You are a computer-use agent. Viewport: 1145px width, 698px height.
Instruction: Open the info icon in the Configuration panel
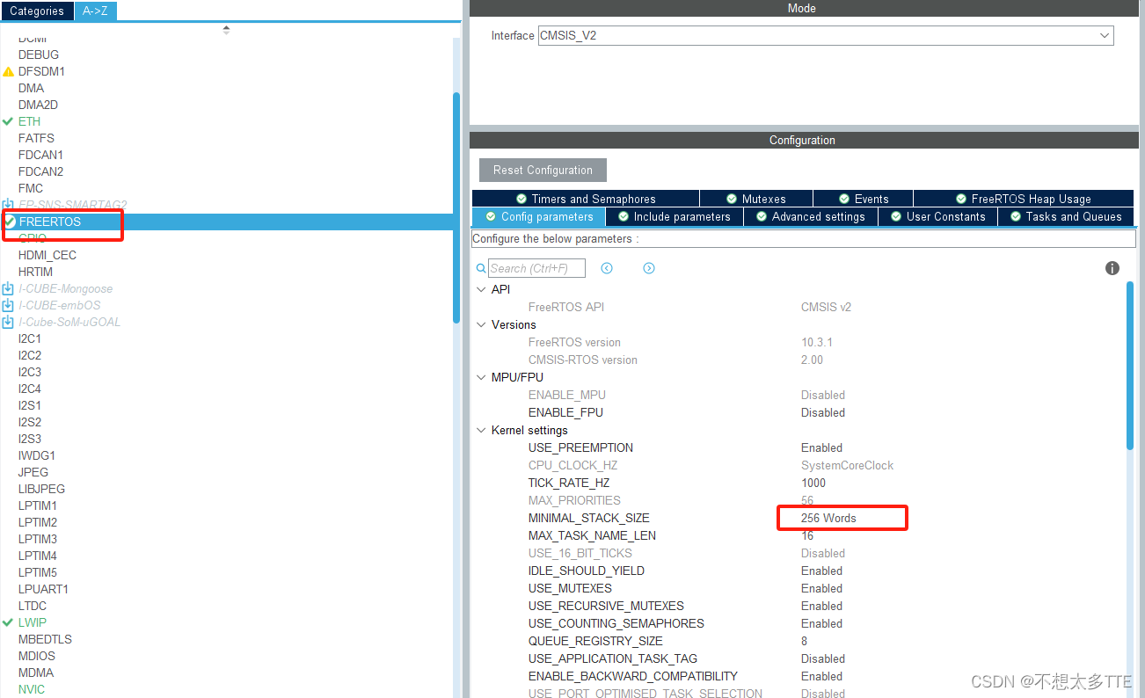1112,268
